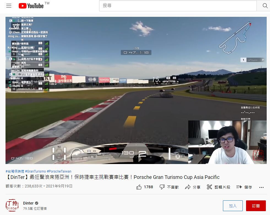Open the hamburger guide menu
The height and width of the screenshot is (215, 270).
pos(9,6)
